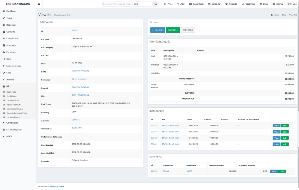Open Cash Book from top toolbar
The height and width of the screenshot is (190, 299).
point(196,4)
